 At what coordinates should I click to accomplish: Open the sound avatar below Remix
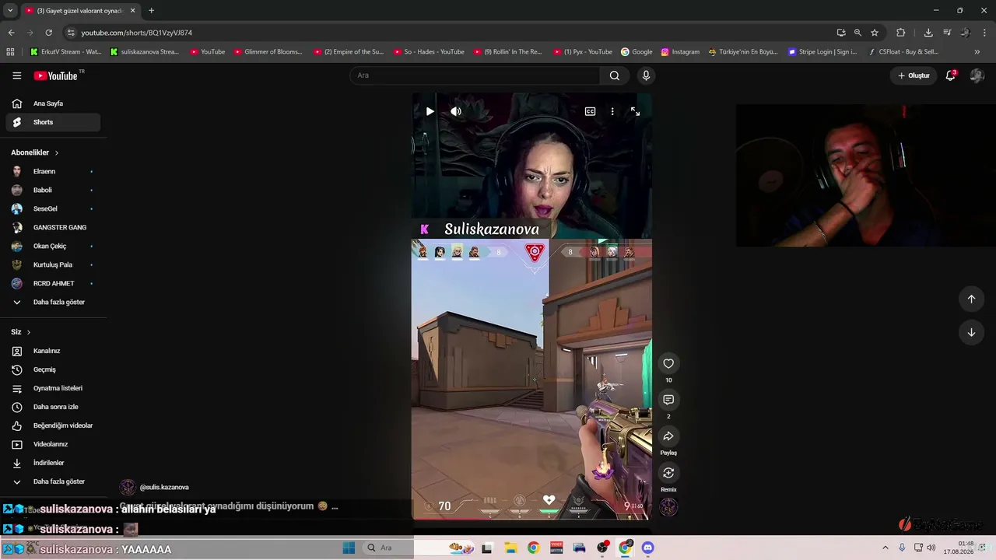tap(668, 507)
